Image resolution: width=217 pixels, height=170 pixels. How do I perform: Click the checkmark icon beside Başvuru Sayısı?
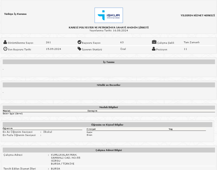80,42
